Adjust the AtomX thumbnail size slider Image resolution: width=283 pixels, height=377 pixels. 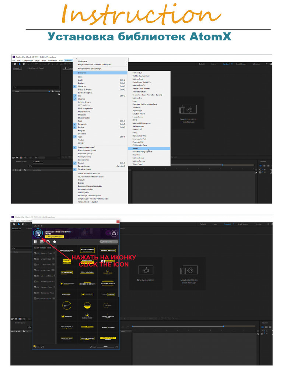pos(105,347)
